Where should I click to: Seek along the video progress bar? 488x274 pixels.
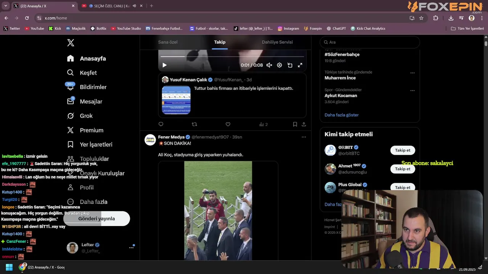pos(232,57)
